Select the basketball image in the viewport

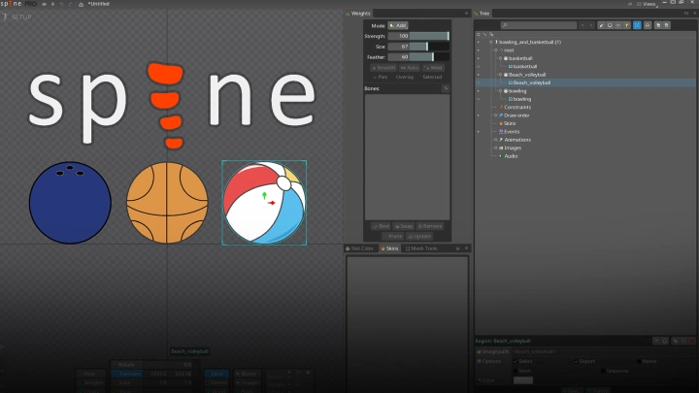click(167, 203)
